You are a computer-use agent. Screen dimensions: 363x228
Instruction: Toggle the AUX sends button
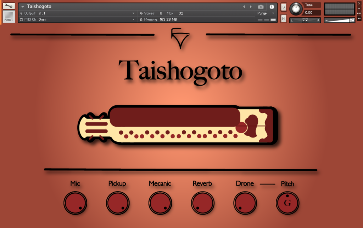tap(359, 13)
